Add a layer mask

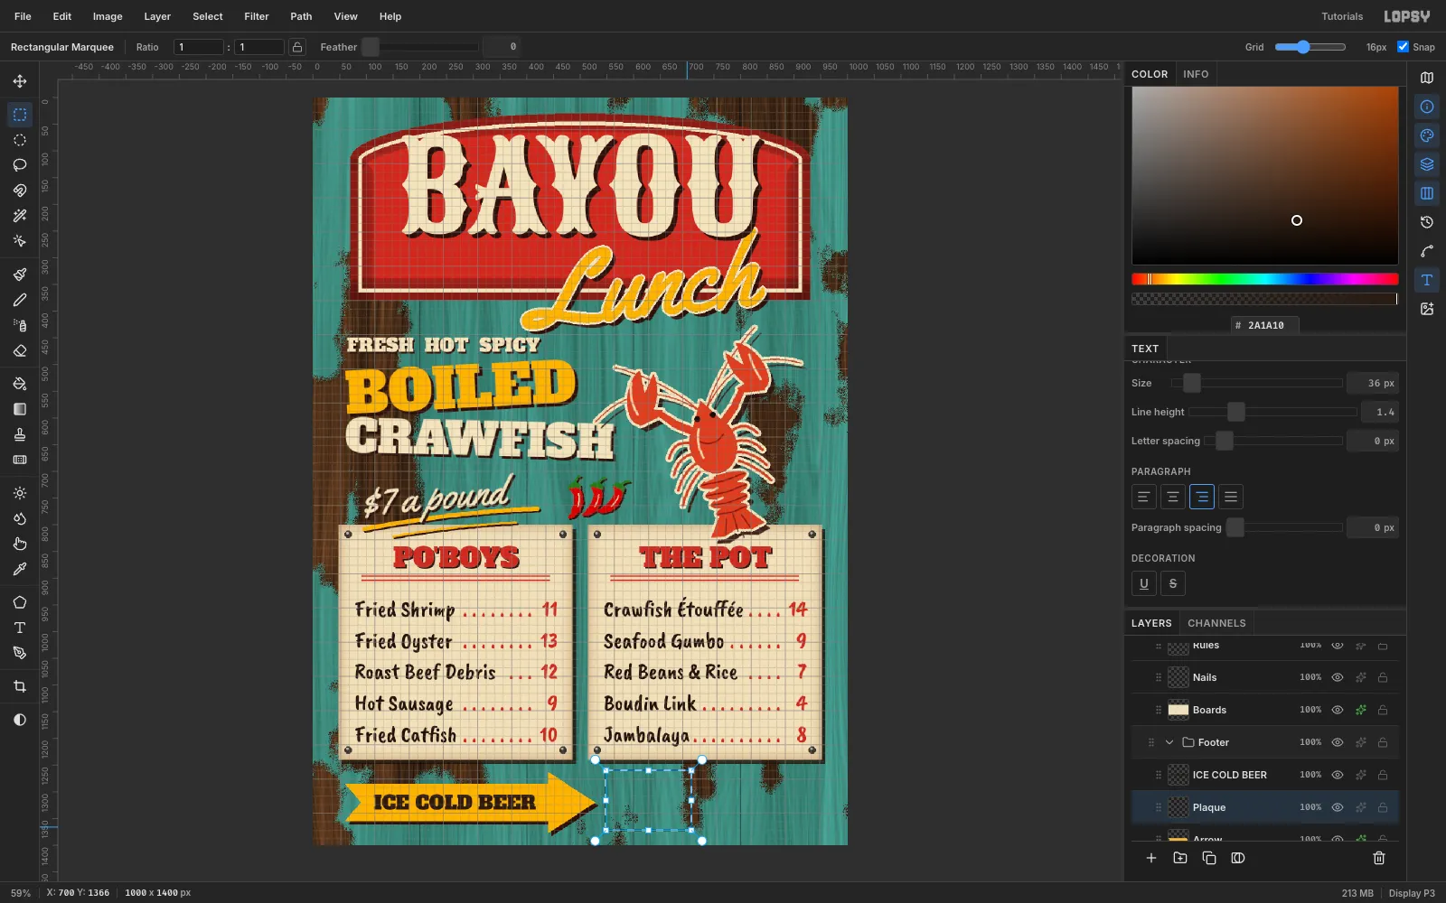point(1238,858)
